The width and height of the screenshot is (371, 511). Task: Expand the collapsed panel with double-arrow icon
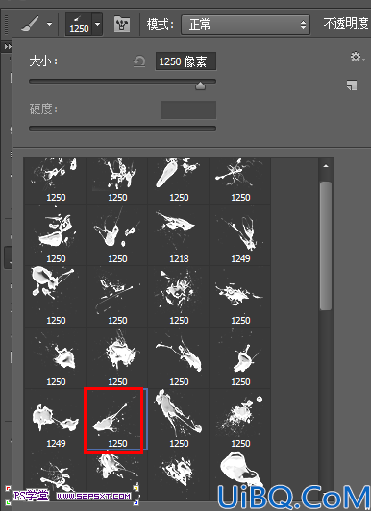7,47
